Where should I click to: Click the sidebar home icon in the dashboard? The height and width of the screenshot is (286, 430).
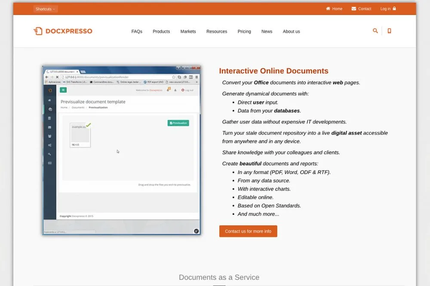(49, 100)
